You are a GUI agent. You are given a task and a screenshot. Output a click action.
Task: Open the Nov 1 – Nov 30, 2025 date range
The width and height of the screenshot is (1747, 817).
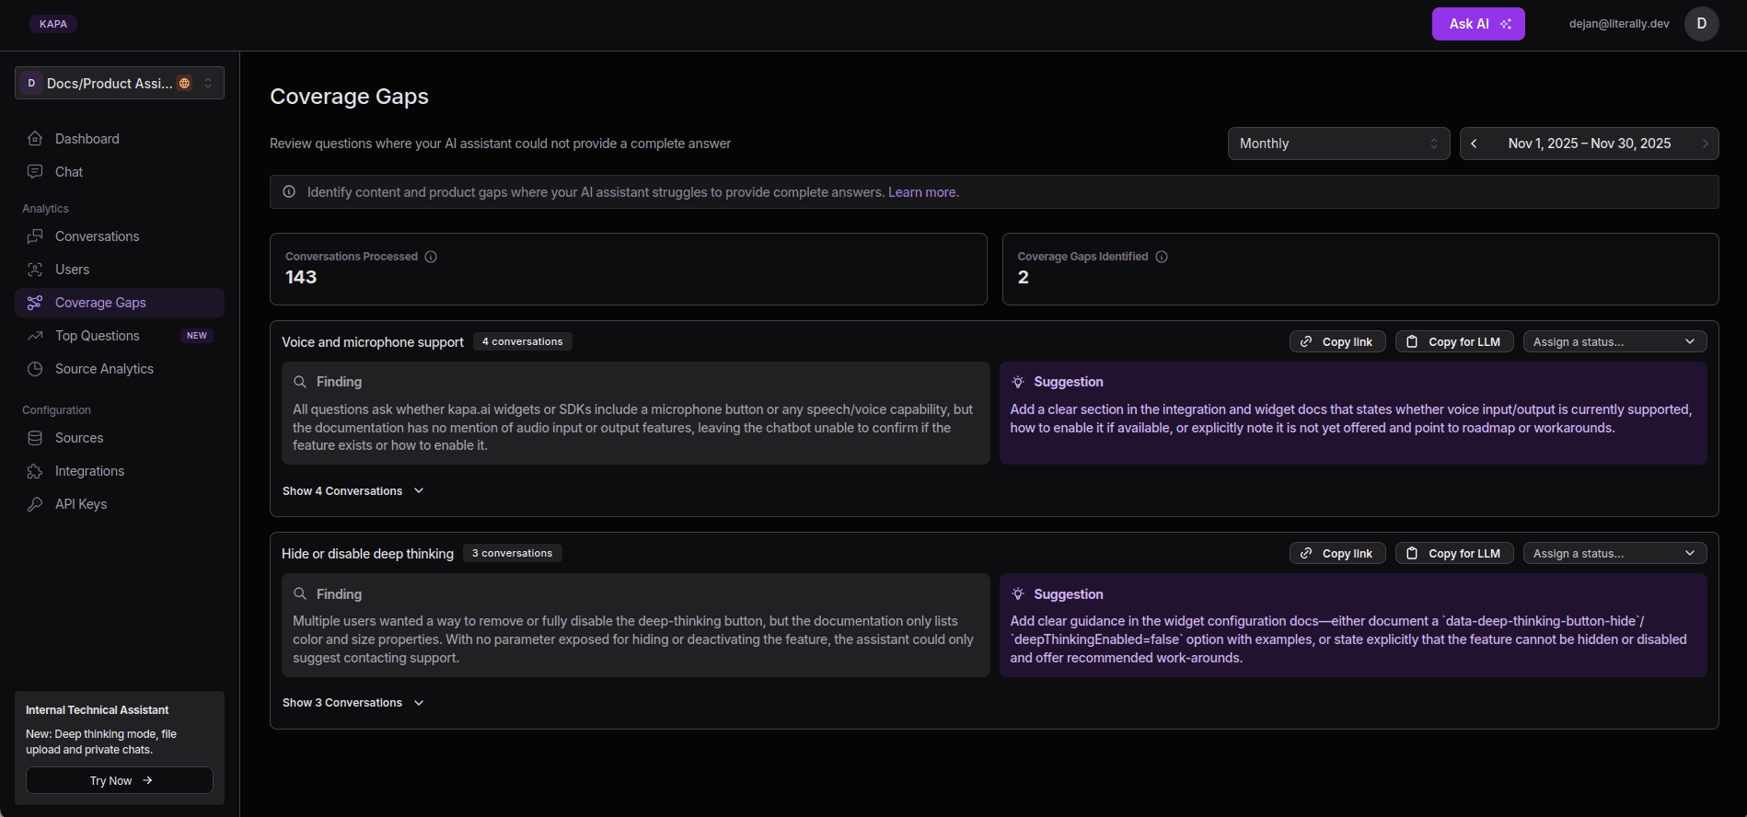point(1590,144)
